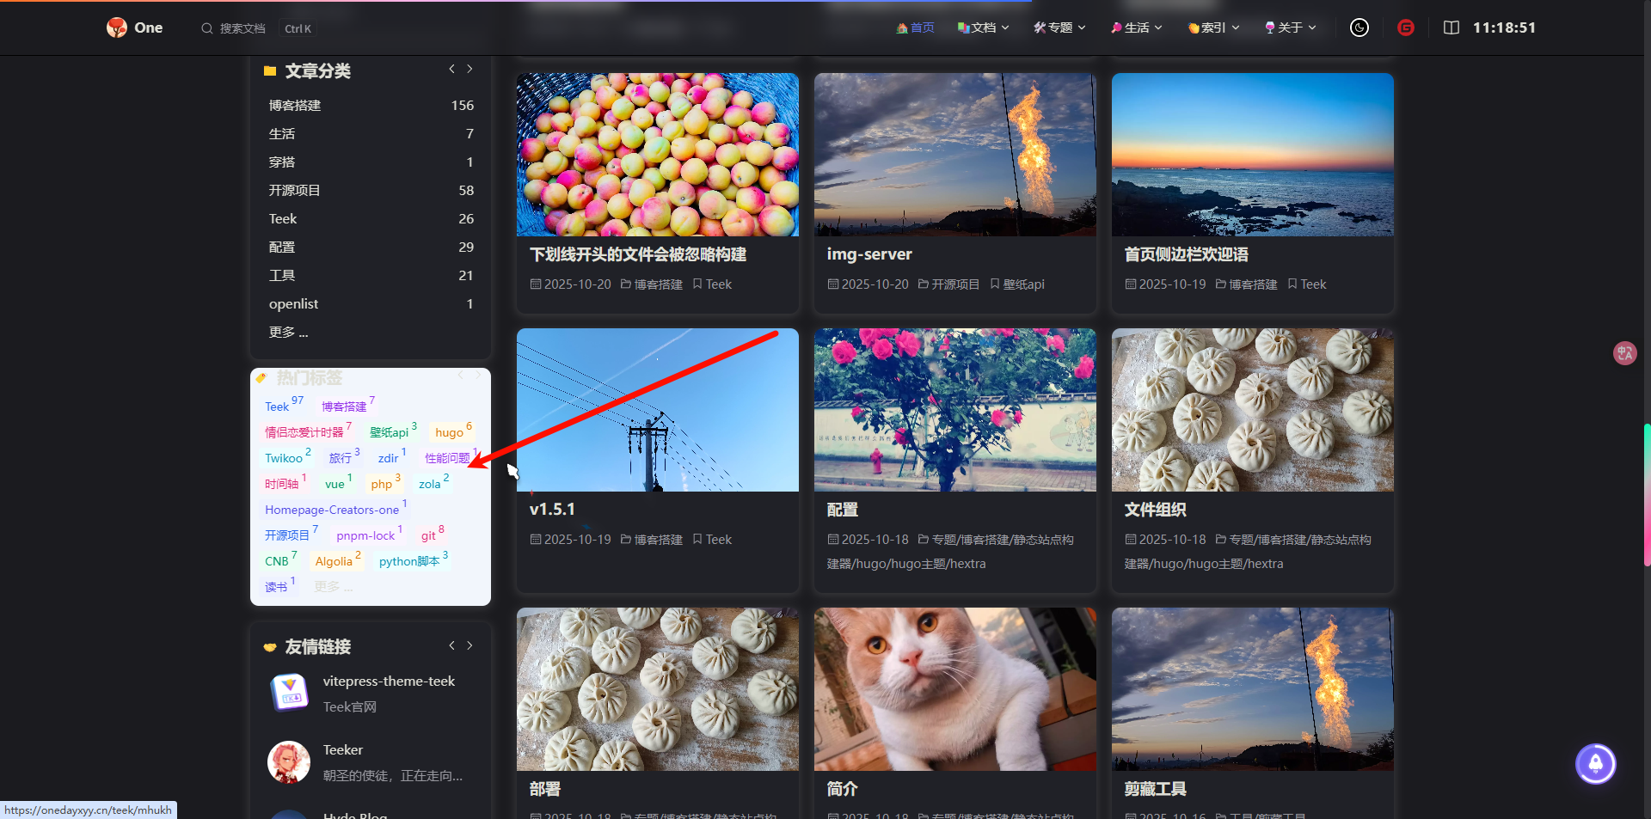Open the 索引 nav menu

[x=1213, y=28]
